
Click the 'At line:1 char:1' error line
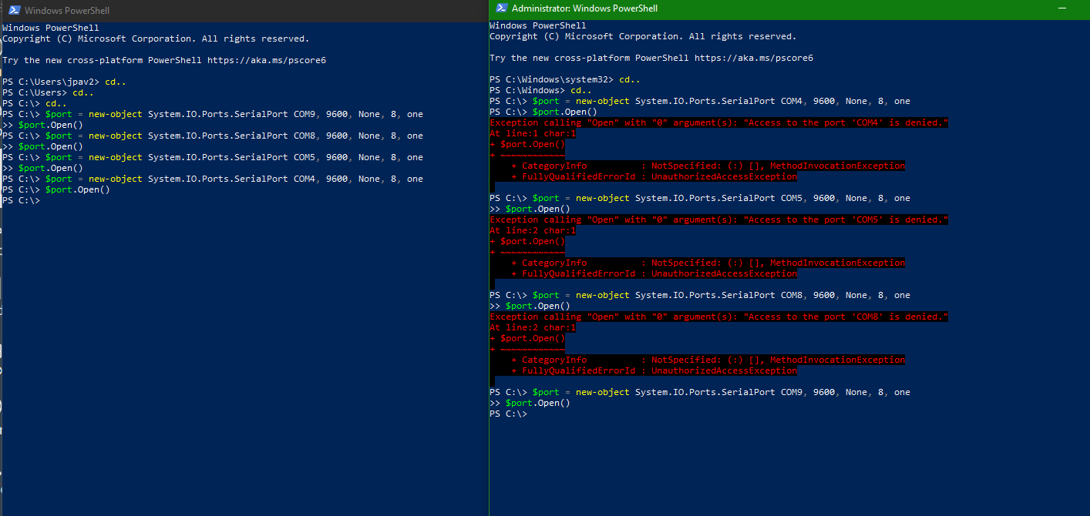pyautogui.click(x=533, y=133)
